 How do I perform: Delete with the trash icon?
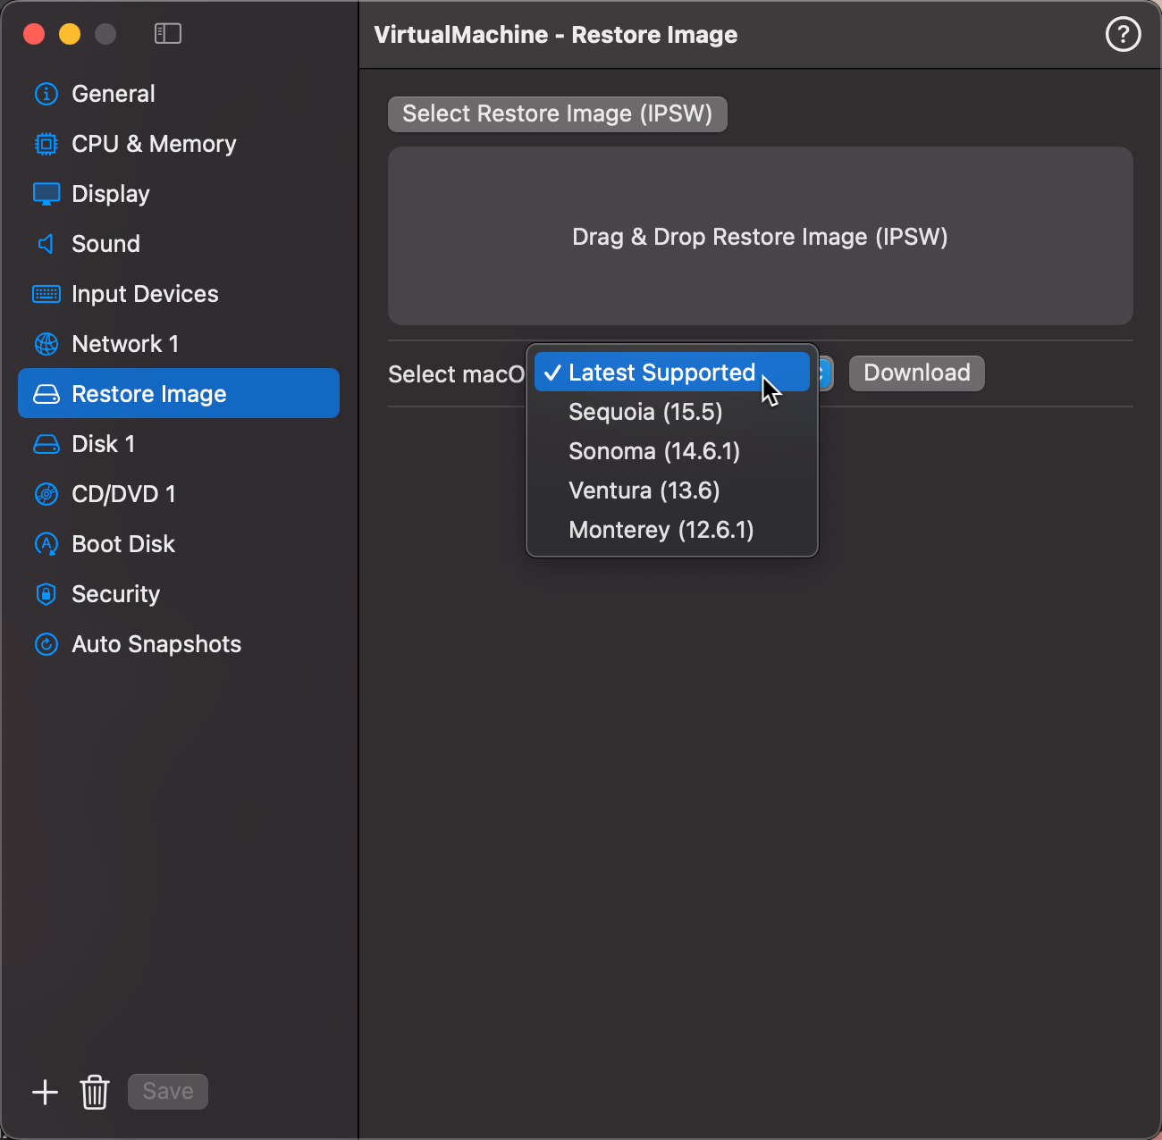(95, 1091)
